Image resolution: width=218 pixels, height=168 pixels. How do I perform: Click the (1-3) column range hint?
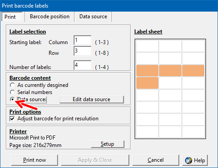coord(102,42)
